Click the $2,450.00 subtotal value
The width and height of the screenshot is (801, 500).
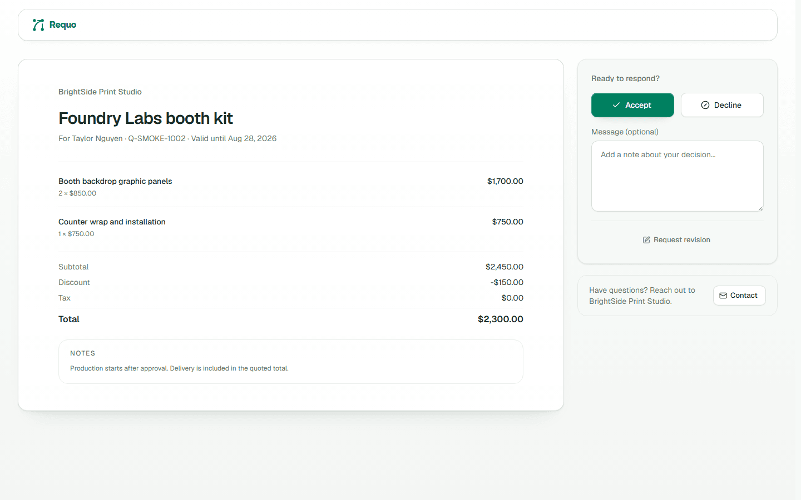point(505,267)
